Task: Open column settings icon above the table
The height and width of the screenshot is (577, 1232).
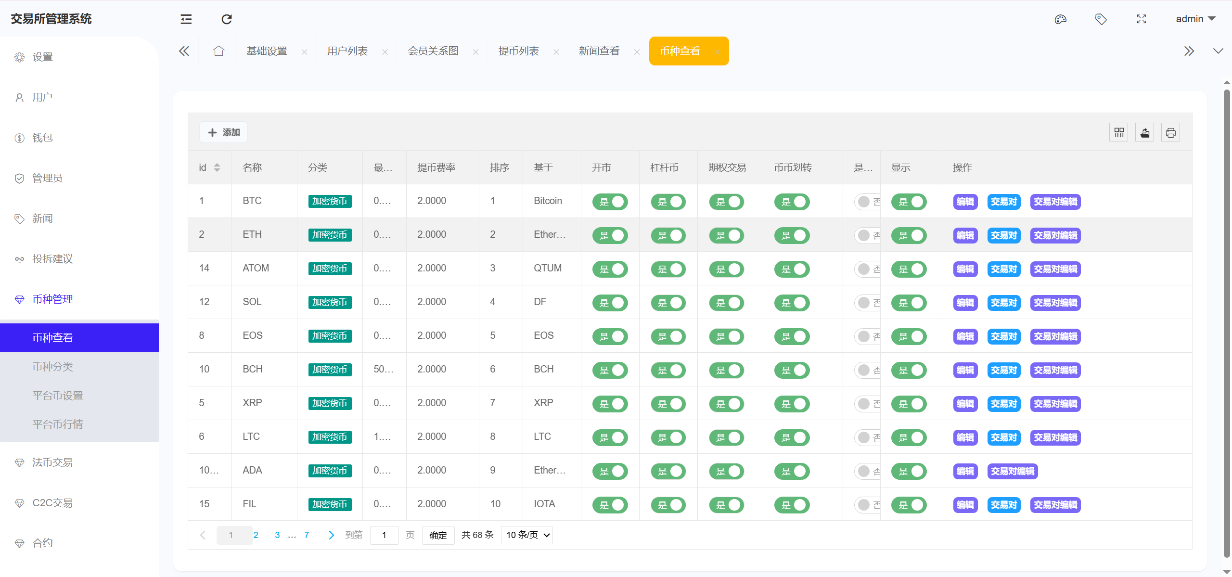Action: point(1118,132)
